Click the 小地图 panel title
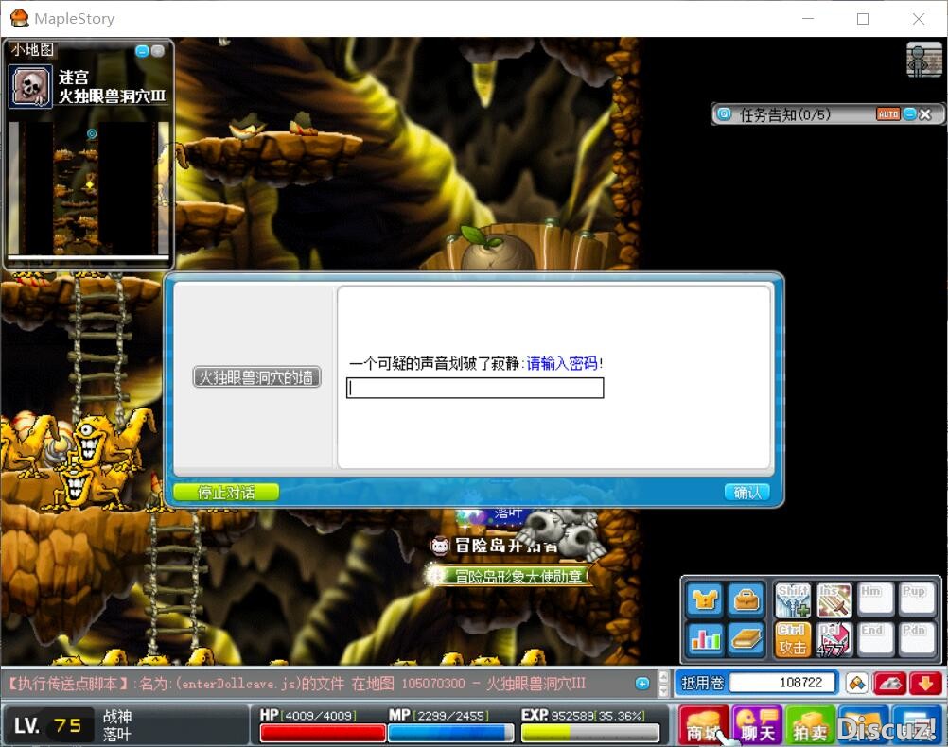This screenshot has width=948, height=747. 32,49
